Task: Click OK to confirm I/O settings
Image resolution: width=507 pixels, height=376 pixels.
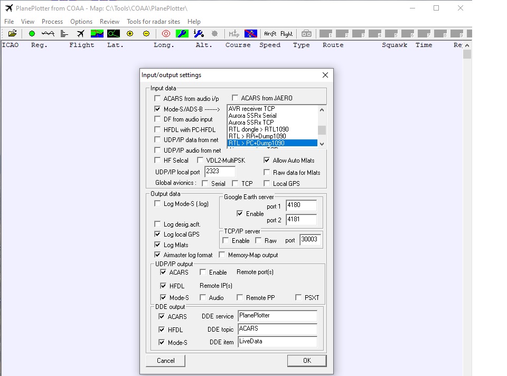Action: 307,361
